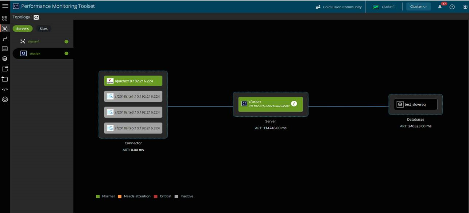The image size is (469, 213).
Task: Click the database icon on test_slowreq
Action: (x=400, y=104)
